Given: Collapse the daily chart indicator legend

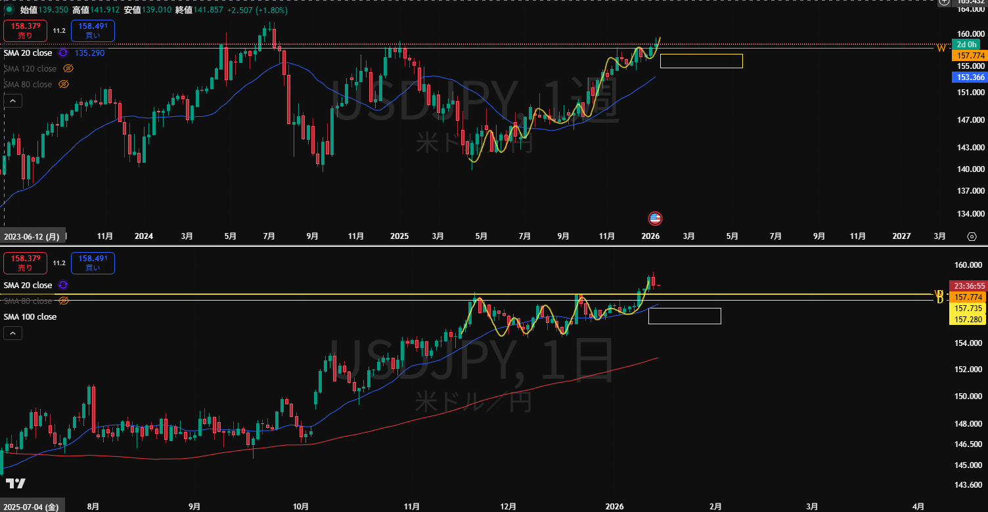Looking at the screenshot, I should click(x=12, y=333).
